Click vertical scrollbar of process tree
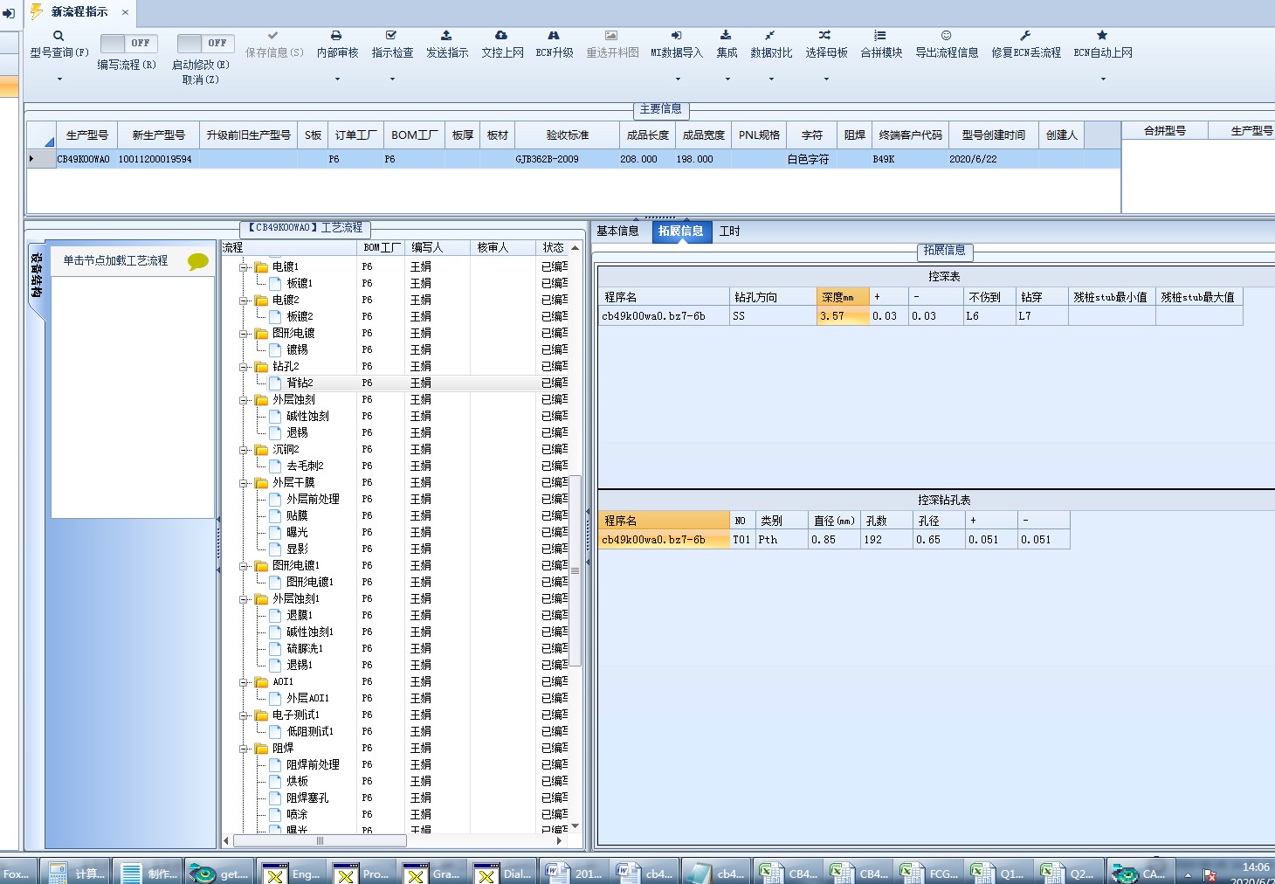Image resolution: width=1275 pixels, height=884 pixels. click(575, 570)
